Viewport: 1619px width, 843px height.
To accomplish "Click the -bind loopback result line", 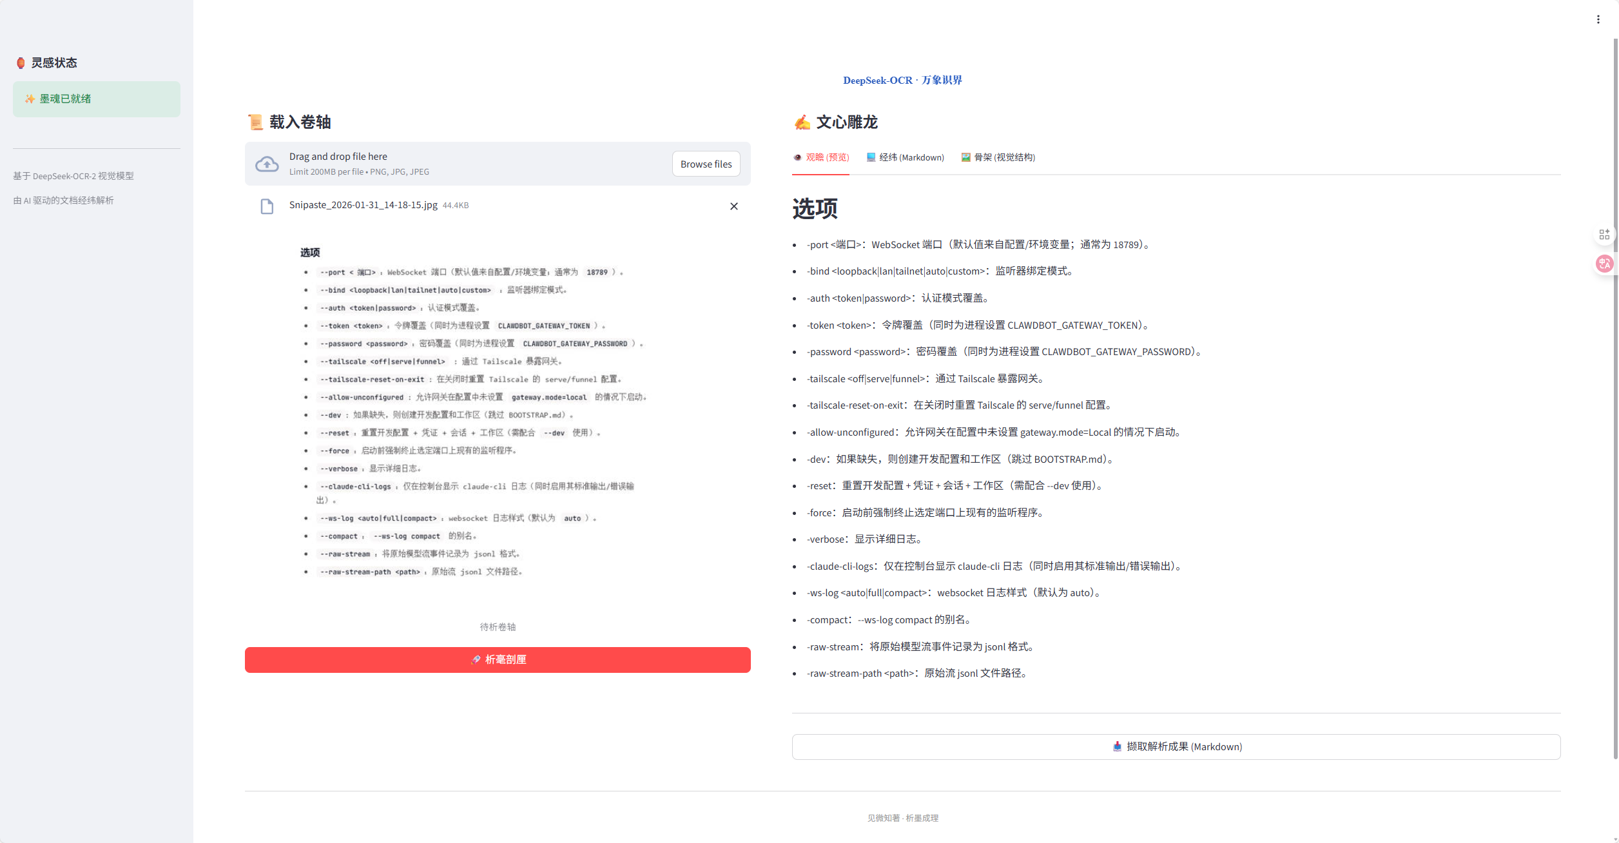I will (941, 271).
